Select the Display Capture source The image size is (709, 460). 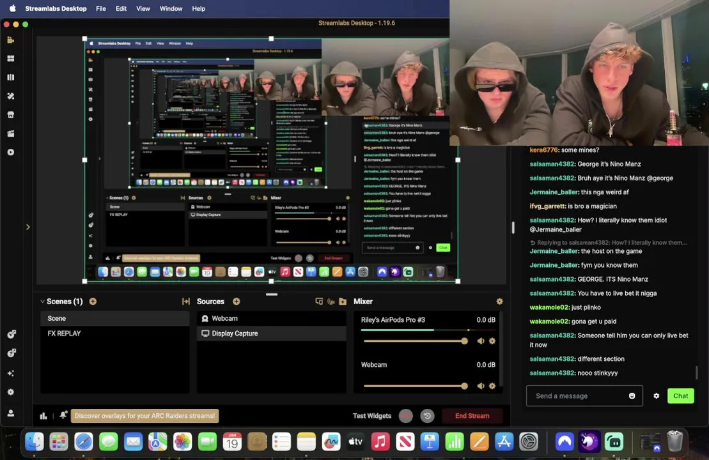coord(271,333)
